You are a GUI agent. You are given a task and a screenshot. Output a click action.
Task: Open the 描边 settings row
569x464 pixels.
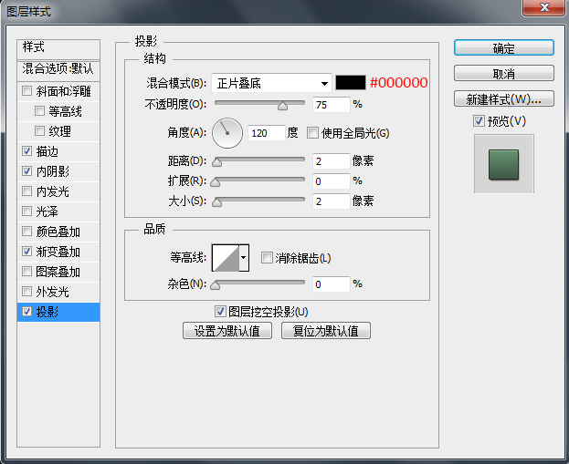(58, 151)
